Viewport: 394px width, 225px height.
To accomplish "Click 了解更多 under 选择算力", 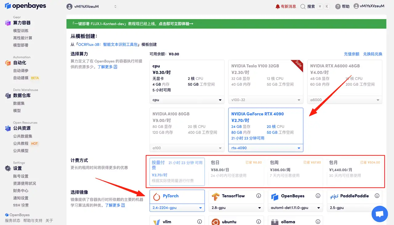I will (107, 67).
